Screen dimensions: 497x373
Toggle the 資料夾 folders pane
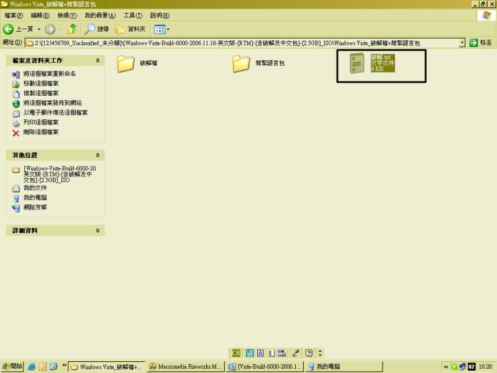[x=130, y=29]
